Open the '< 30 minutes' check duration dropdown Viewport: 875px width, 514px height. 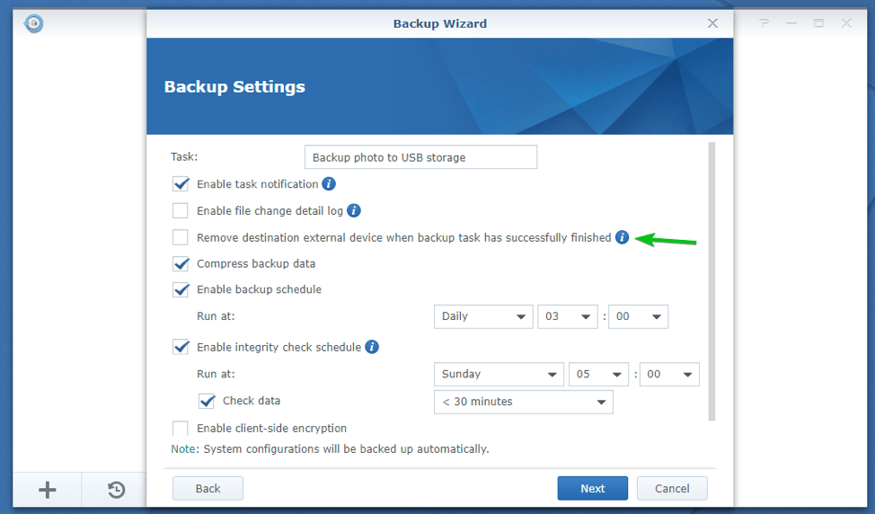click(524, 402)
